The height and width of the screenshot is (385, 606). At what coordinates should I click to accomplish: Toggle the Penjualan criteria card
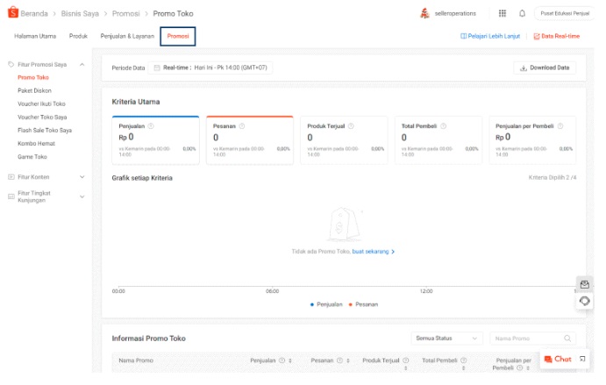155,140
